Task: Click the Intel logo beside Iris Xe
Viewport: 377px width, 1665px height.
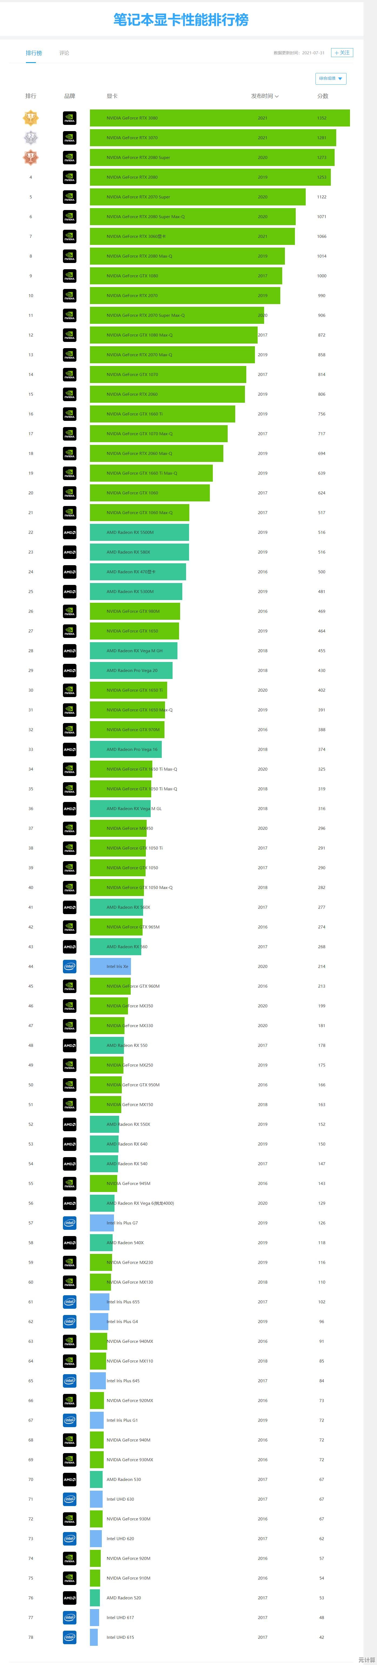Action: tap(70, 966)
